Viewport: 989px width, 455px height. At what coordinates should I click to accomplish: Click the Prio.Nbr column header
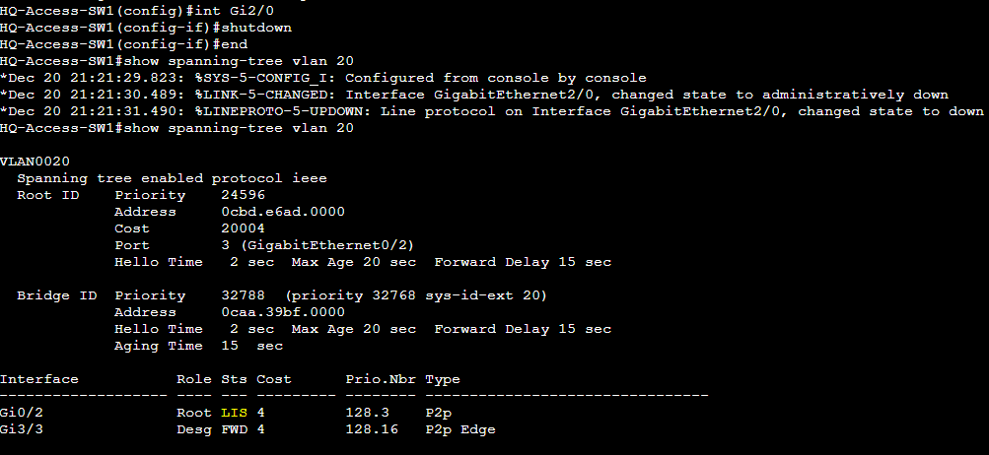coord(381,379)
